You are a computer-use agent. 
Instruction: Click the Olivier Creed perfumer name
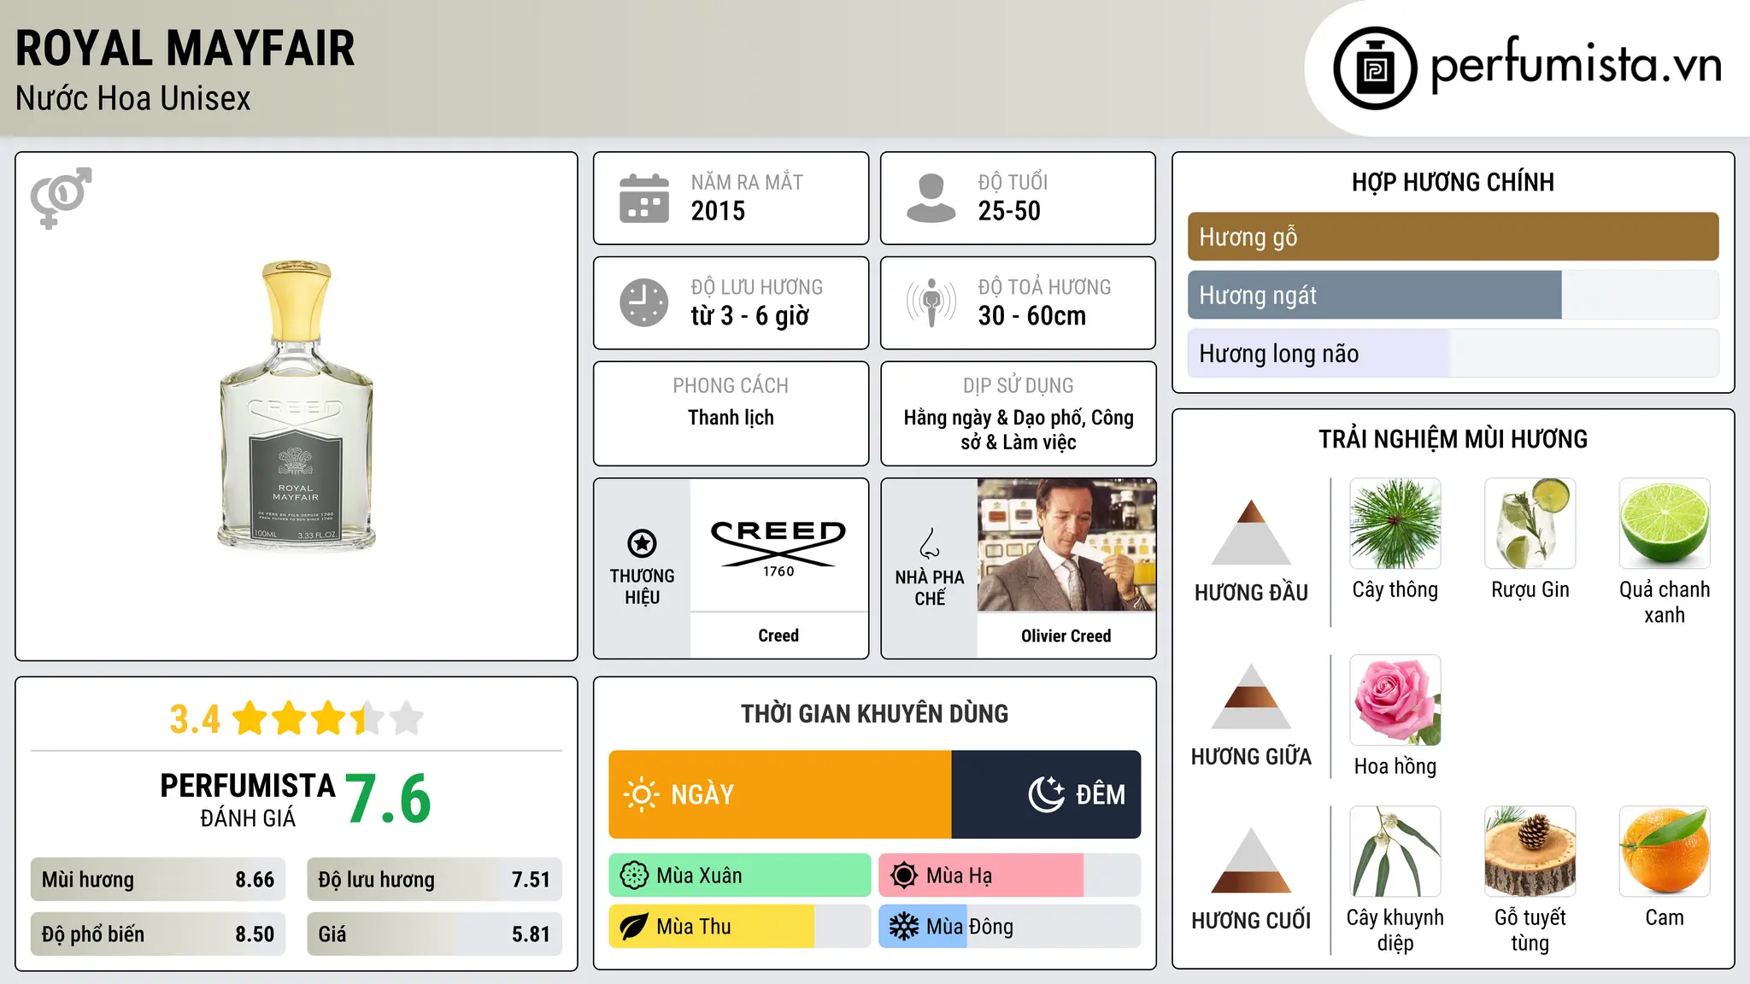click(x=1066, y=635)
